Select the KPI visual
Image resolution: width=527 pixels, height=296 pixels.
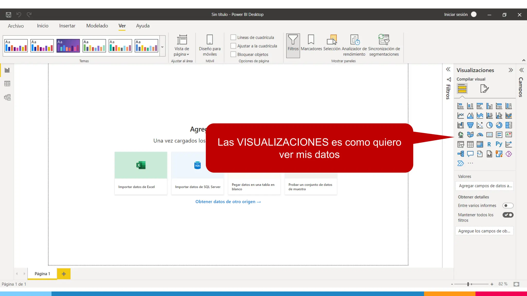point(509,135)
